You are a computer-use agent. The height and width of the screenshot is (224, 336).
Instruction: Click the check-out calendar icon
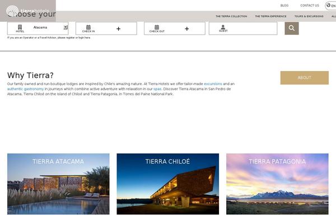click(x=157, y=27)
